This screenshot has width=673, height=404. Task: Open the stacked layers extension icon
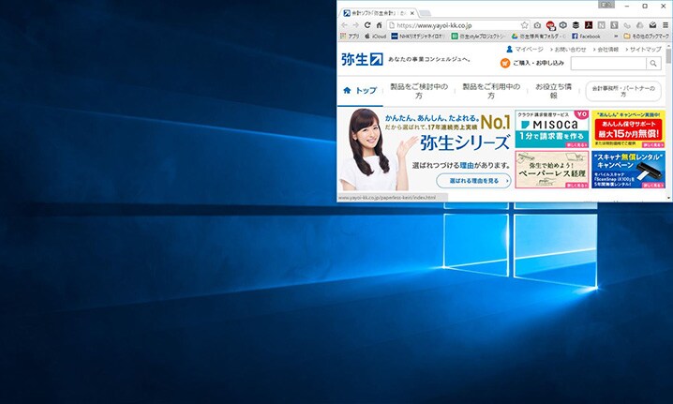tap(576, 25)
